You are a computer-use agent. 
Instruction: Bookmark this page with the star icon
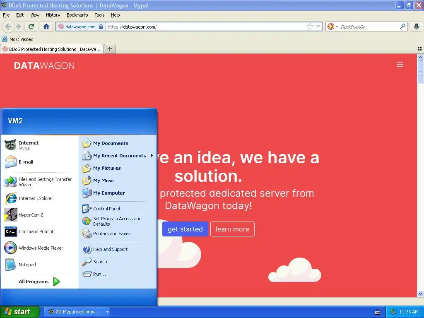(x=310, y=26)
